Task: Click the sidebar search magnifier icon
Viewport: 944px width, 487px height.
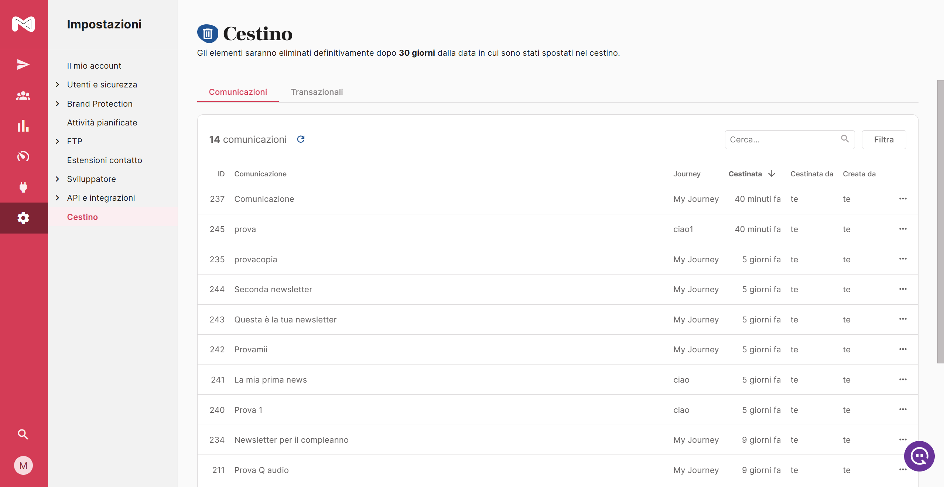Action: pos(23,434)
